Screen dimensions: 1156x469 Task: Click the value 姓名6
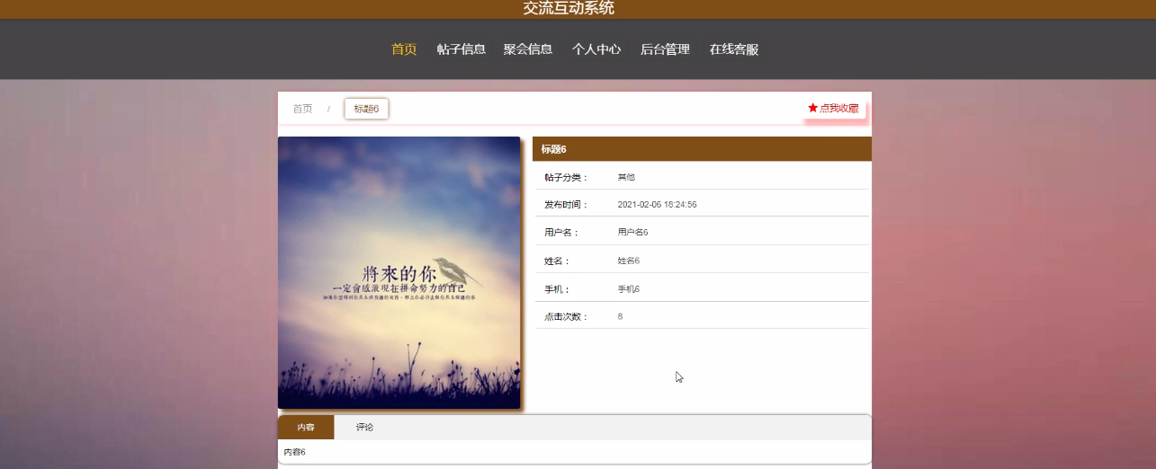coord(628,261)
